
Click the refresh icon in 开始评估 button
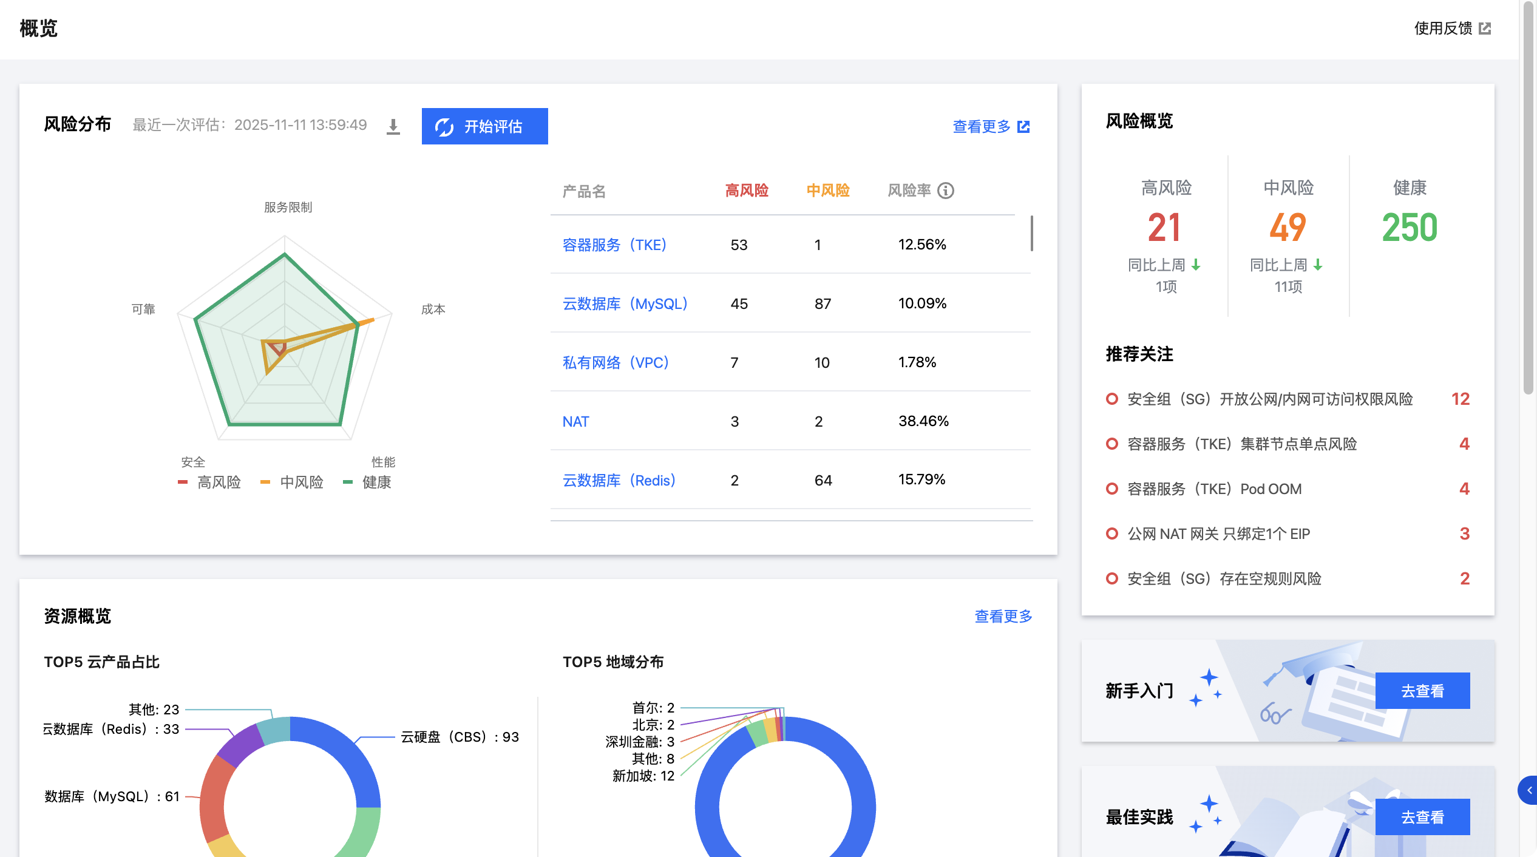pos(444,127)
